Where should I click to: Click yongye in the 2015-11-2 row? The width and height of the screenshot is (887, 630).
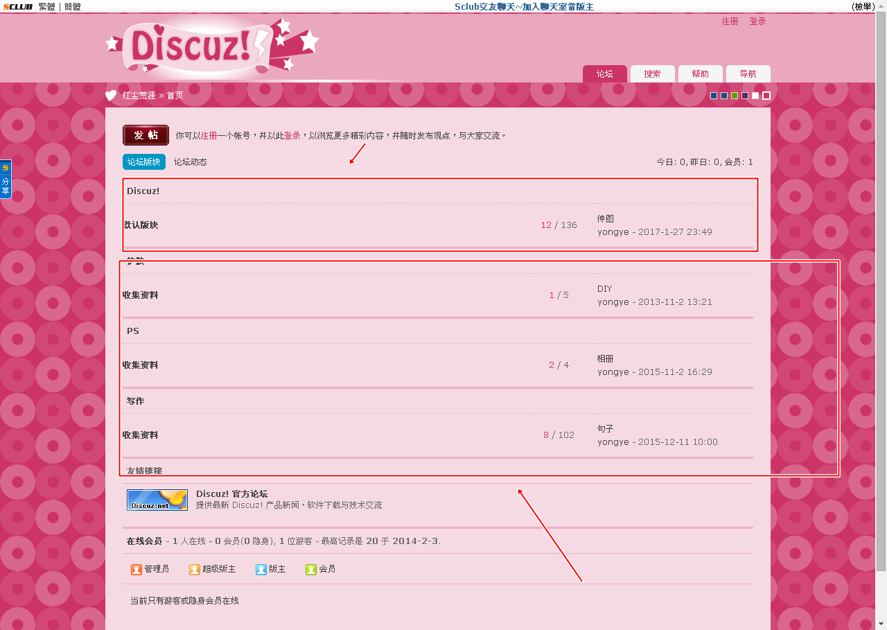click(613, 372)
